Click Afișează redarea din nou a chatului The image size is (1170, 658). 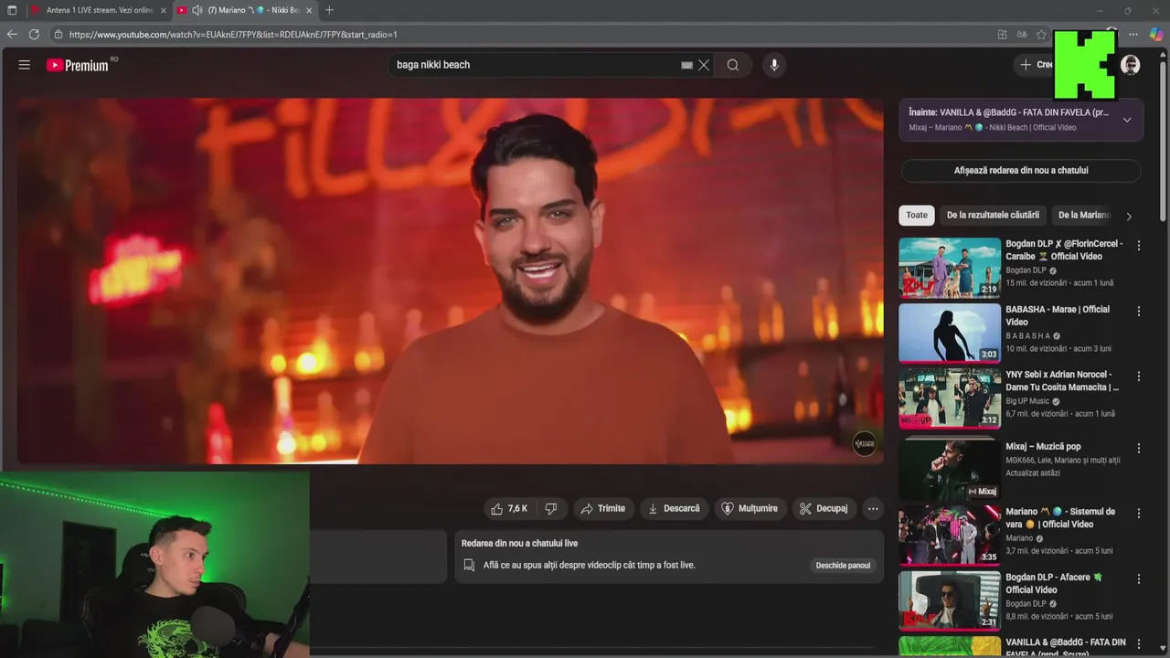pyautogui.click(x=1021, y=171)
